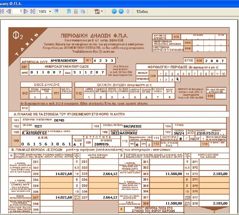Click month box 12 in ΜΗΝΑΣ row
Viewport: 239px width, 215px height.
tap(223, 74)
